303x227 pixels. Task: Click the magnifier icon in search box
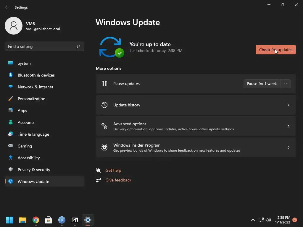(78, 46)
